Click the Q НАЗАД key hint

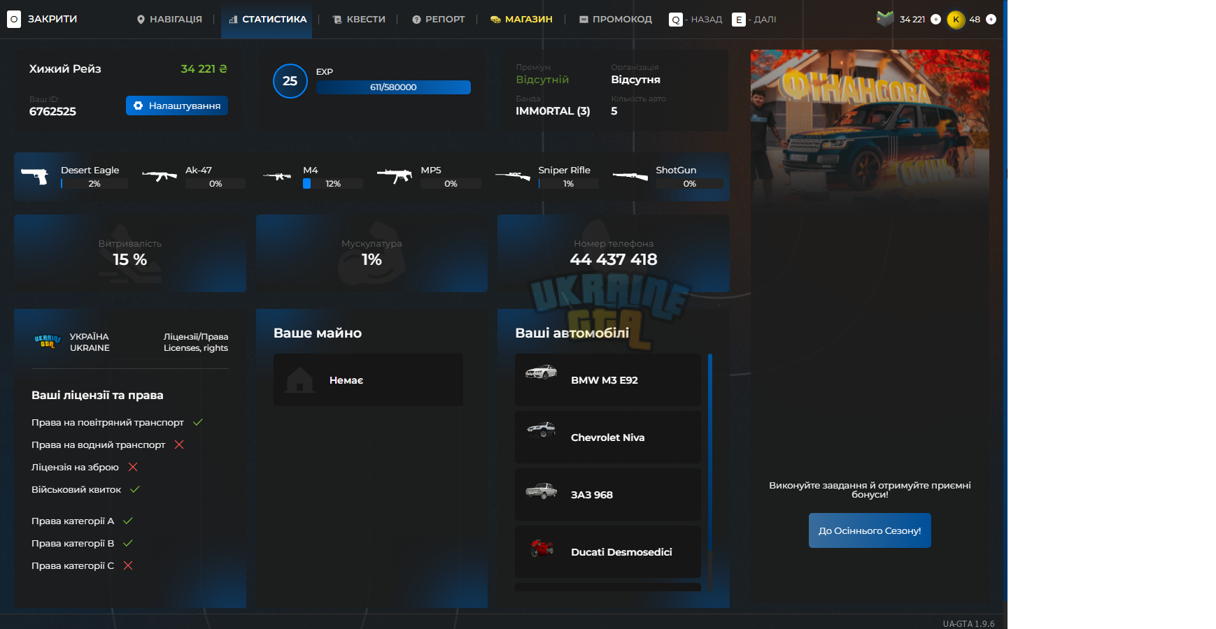coord(695,20)
